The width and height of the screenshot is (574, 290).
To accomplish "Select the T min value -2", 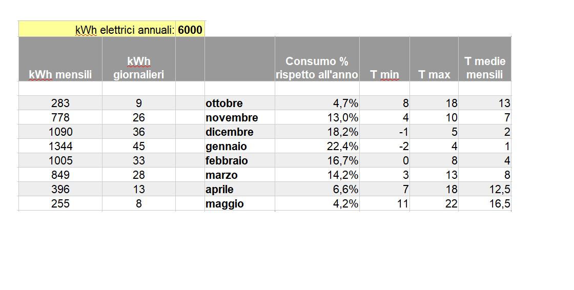I will coord(384,146).
